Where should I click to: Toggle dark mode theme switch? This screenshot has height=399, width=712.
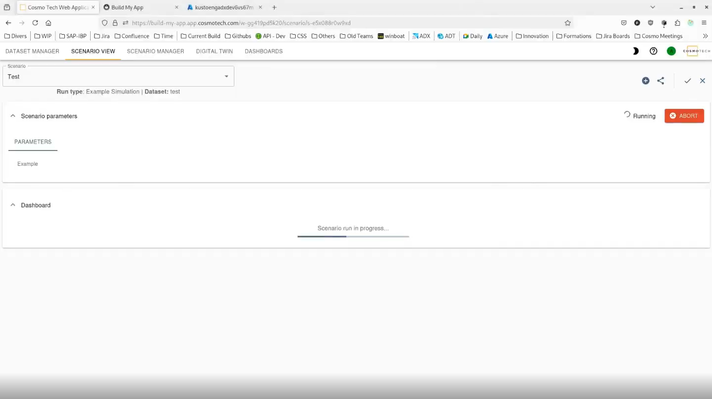click(636, 51)
